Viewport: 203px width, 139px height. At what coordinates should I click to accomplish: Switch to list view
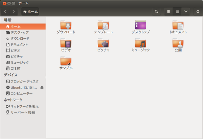point(168,11)
